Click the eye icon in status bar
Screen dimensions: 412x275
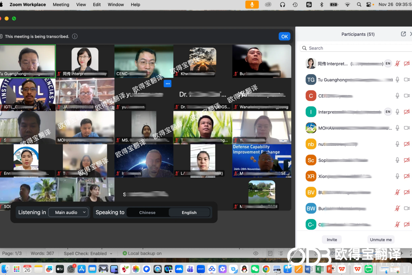click(256, 253)
